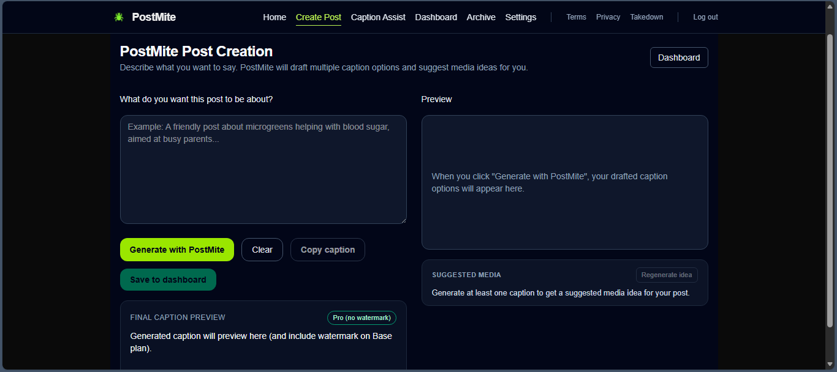This screenshot has height=372, width=837.
Task: Click the outlined Dashboard button
Action: click(x=678, y=58)
